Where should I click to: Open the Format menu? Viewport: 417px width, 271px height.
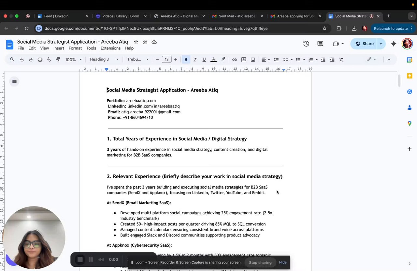[x=75, y=48]
